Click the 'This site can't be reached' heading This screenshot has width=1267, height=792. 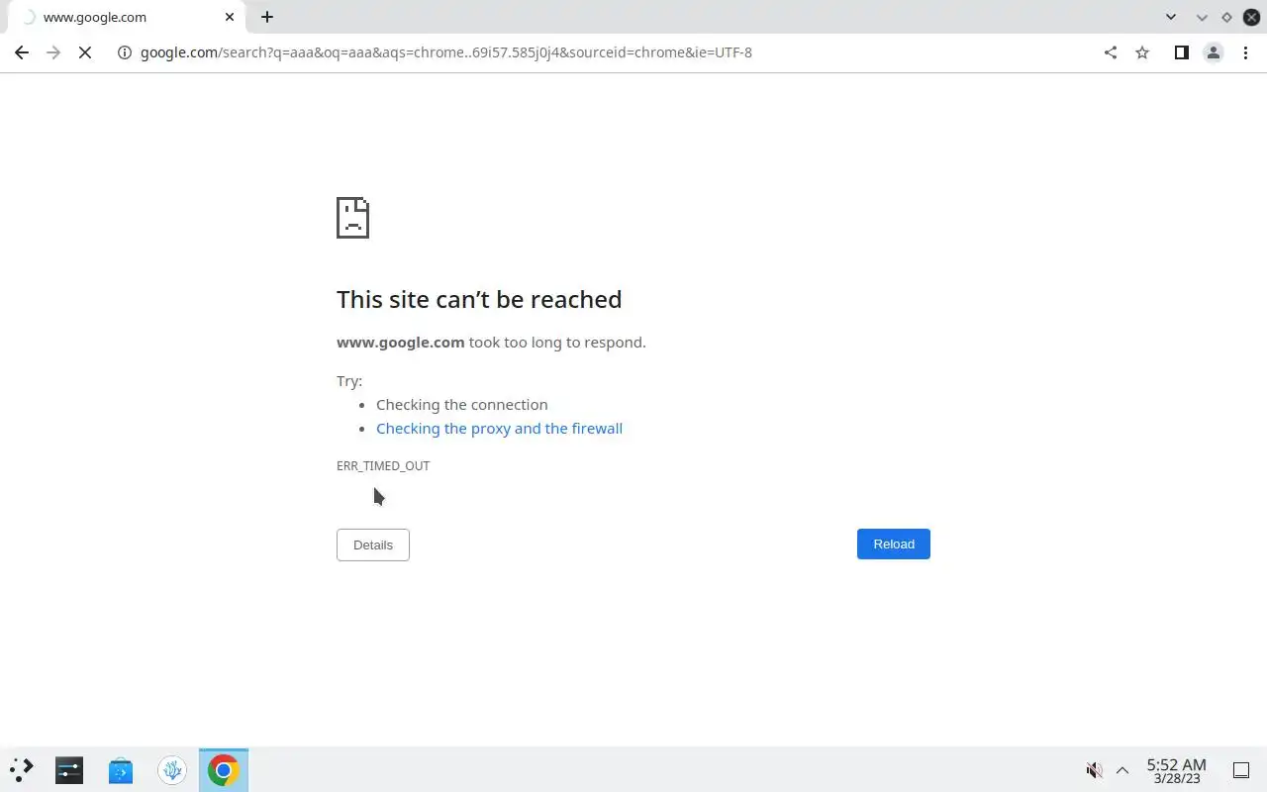coord(479,299)
